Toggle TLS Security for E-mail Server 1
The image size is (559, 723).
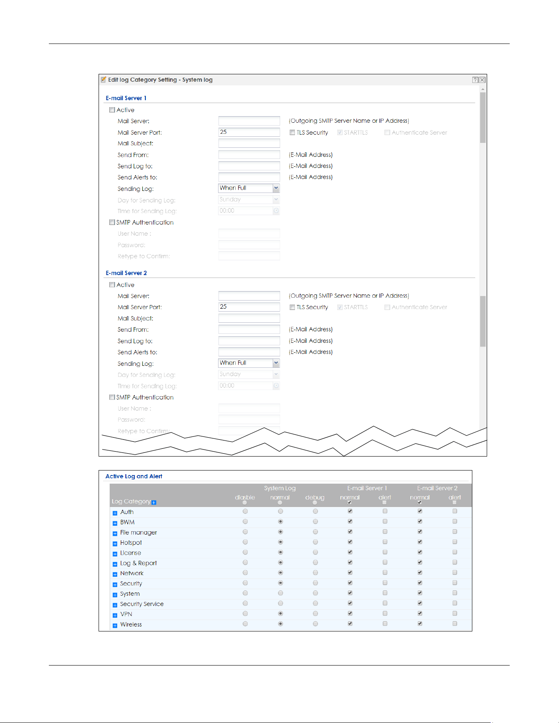292,133
